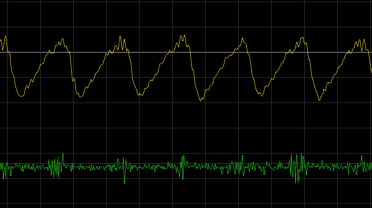The height and width of the screenshot is (208, 372).
Task: Select the second yellow trough from left
Action: pyautogui.click(x=80, y=96)
